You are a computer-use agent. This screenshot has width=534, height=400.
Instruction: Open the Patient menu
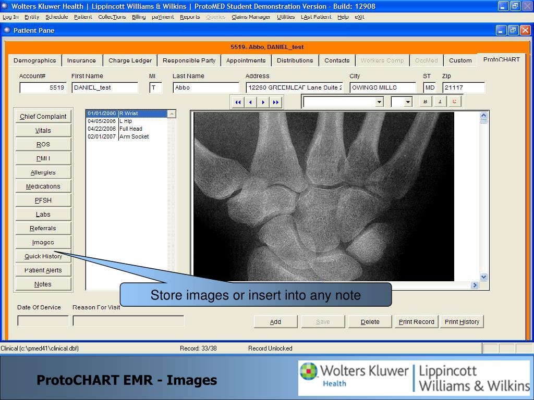[x=83, y=17]
